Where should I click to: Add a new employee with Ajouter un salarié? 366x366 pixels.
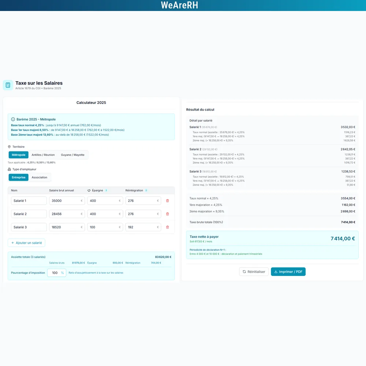(x=26, y=243)
